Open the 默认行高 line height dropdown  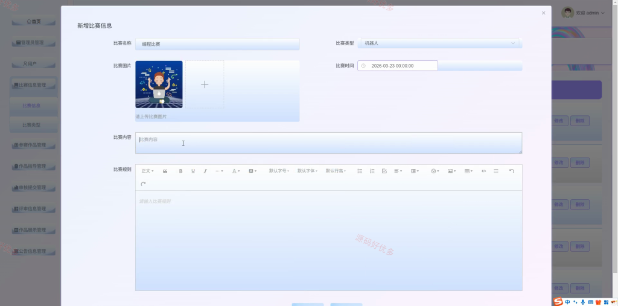click(x=336, y=171)
